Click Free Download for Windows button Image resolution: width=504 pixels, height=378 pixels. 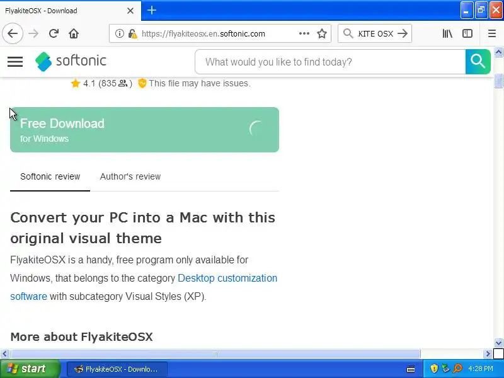[x=144, y=130]
